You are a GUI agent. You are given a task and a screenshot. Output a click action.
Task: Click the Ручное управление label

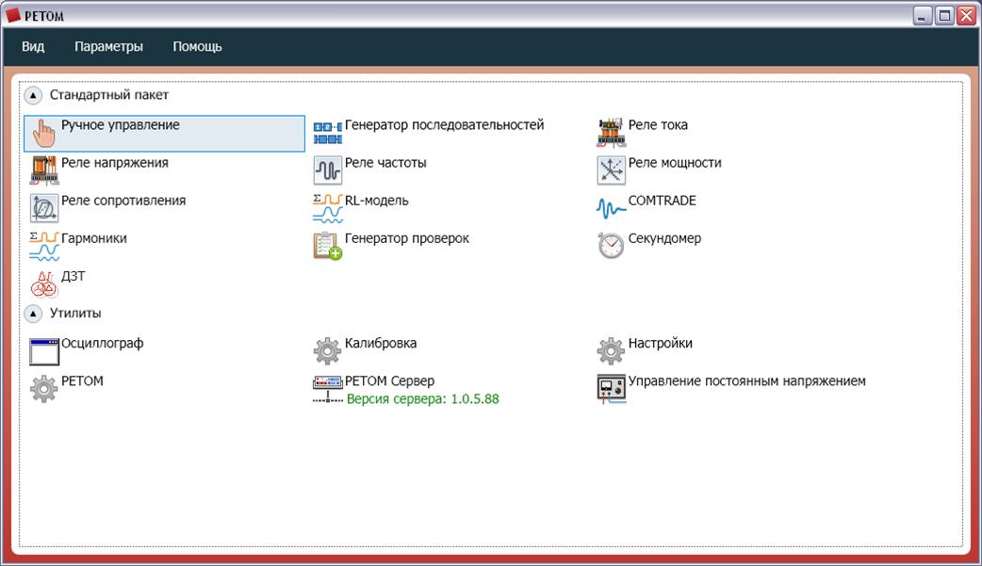coord(121,125)
